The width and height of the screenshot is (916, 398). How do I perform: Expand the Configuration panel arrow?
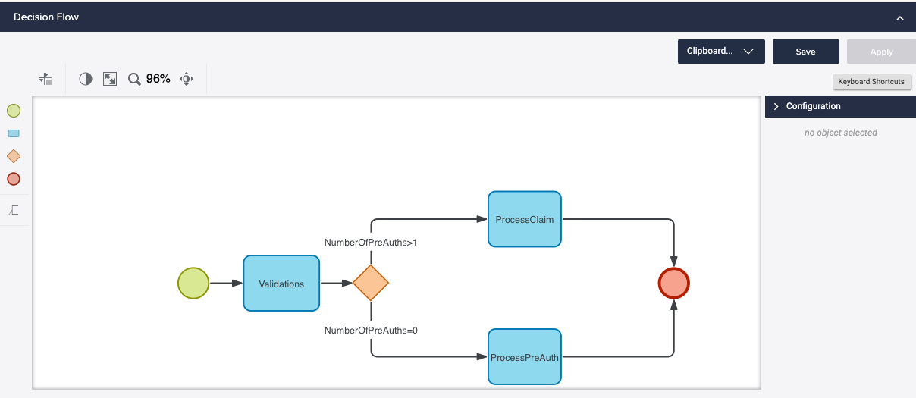click(776, 107)
